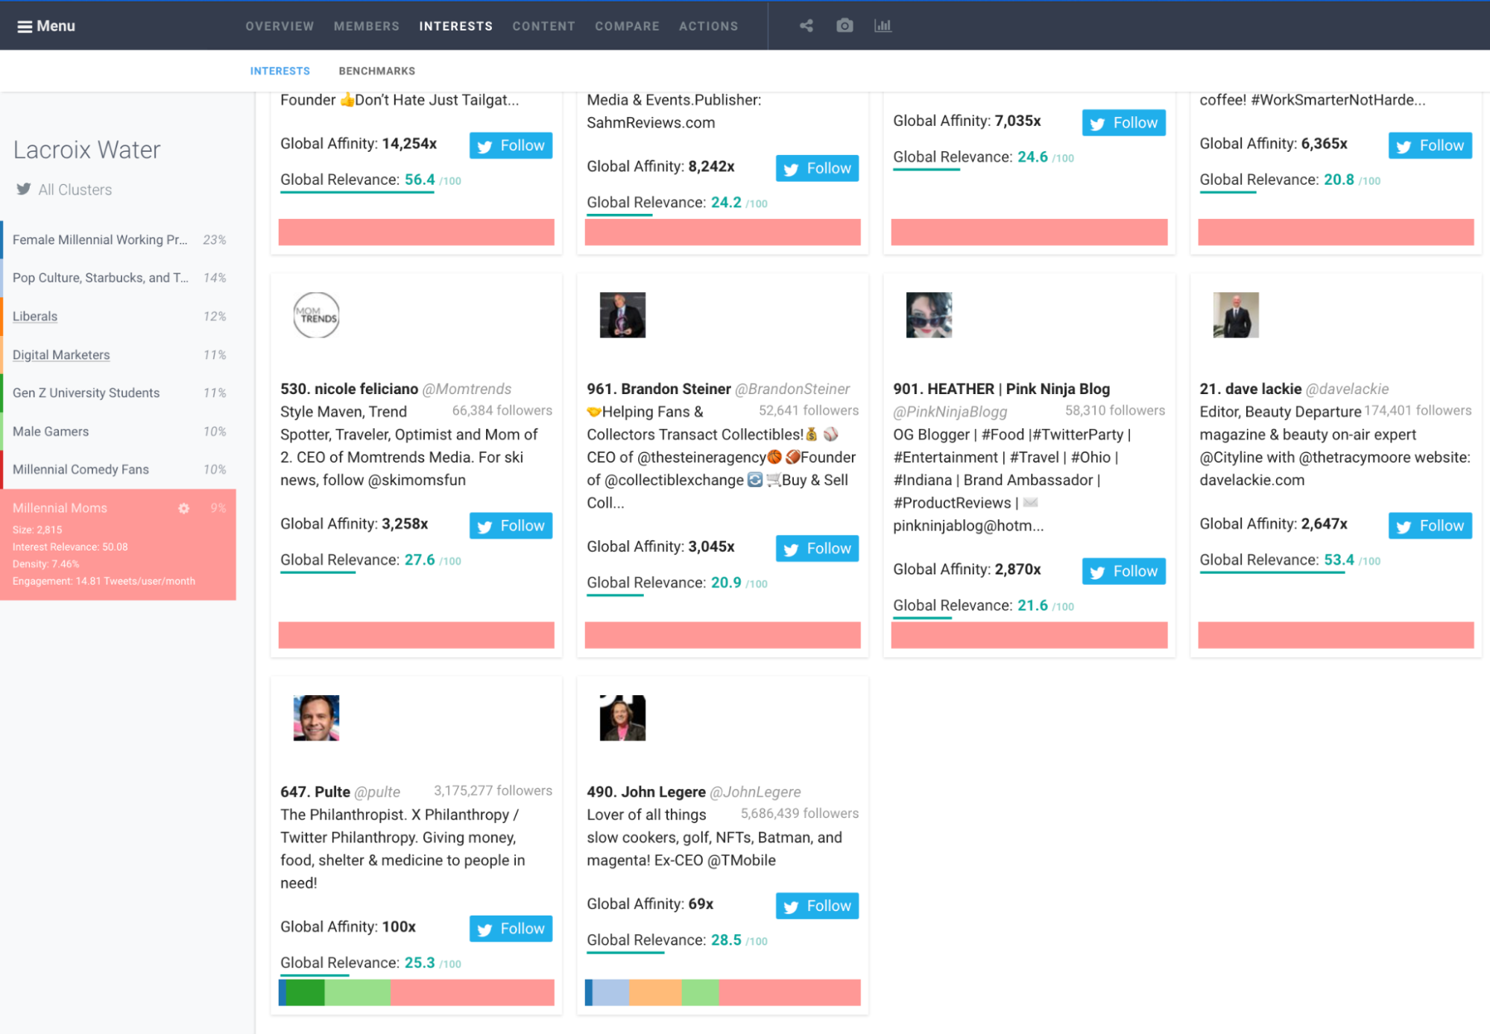Viewport: 1490px width, 1034px height.
Task: Follow account with 7,035x affinity
Action: click(x=1124, y=123)
